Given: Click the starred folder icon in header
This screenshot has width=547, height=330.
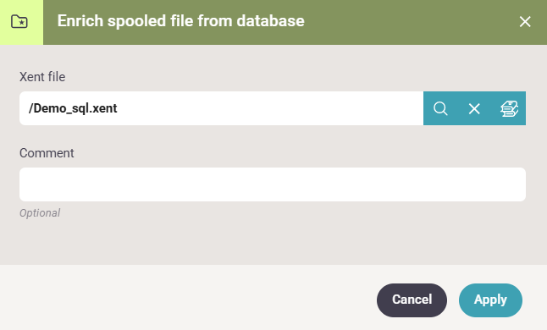Looking at the screenshot, I should (19, 22).
